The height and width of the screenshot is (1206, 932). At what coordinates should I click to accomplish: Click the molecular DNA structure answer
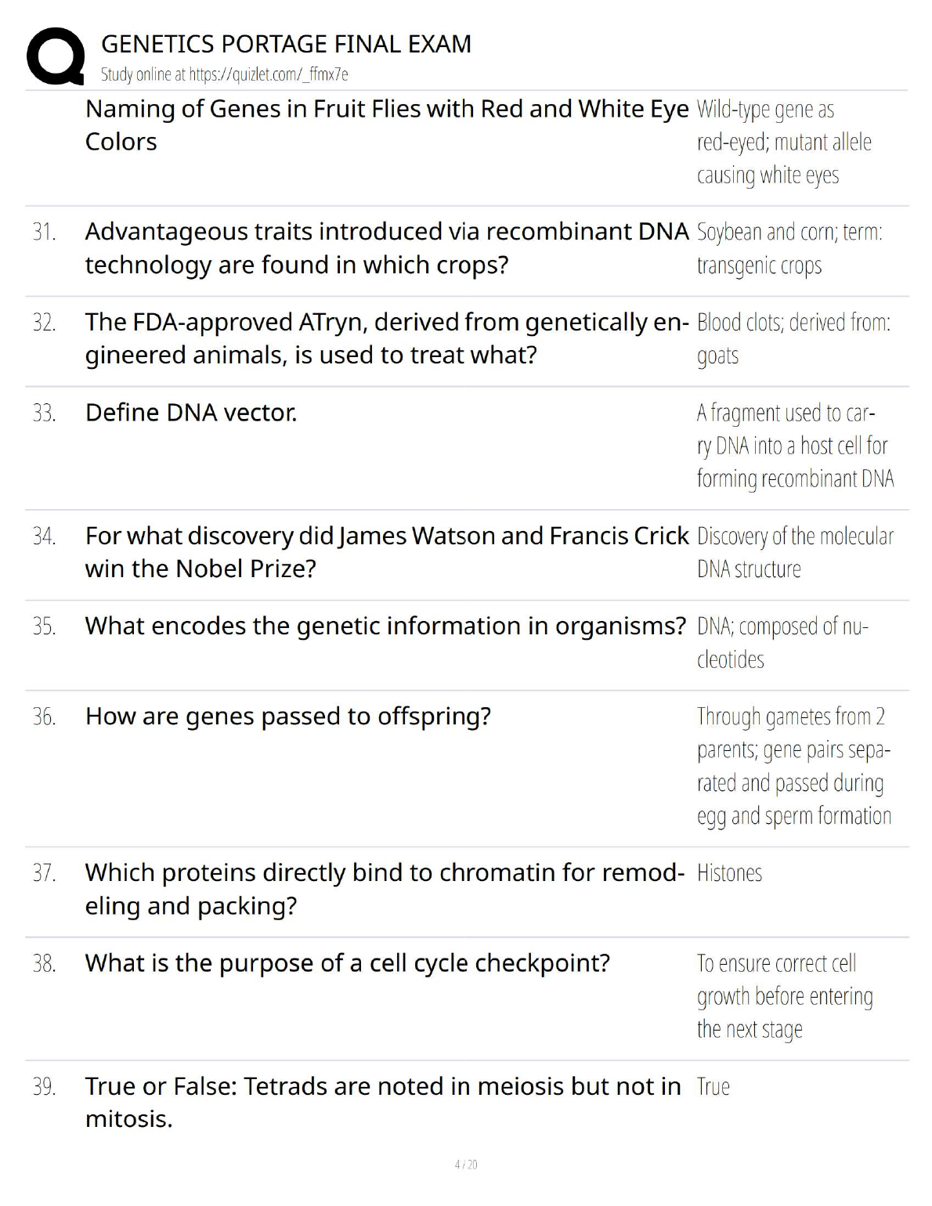(x=794, y=552)
